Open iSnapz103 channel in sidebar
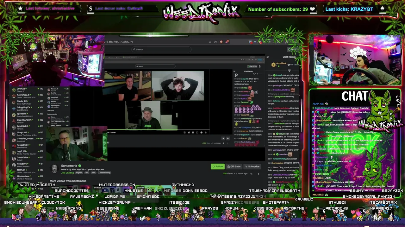 [x=27, y=133]
